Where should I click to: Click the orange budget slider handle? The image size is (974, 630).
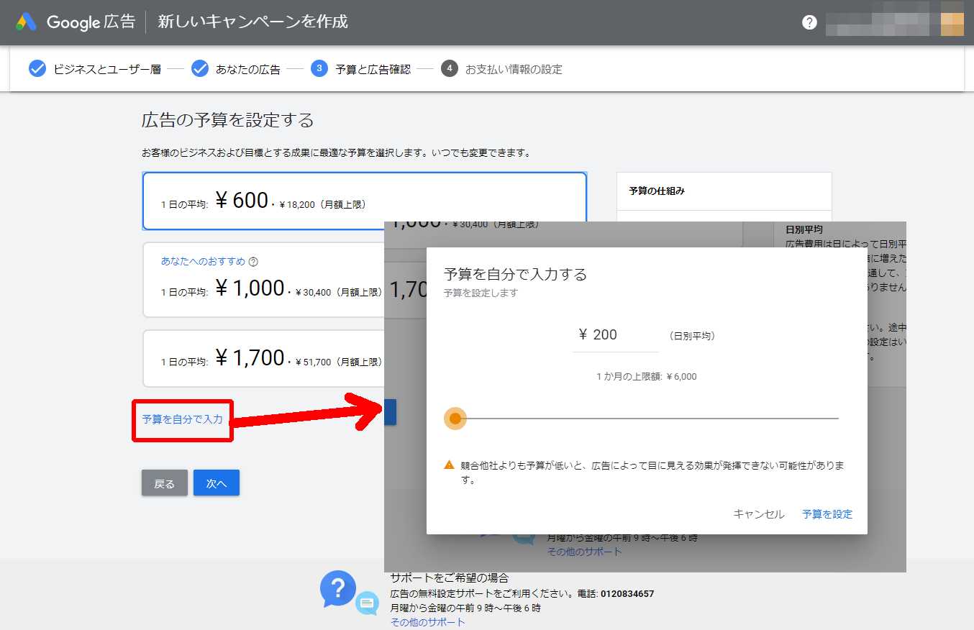[455, 419]
